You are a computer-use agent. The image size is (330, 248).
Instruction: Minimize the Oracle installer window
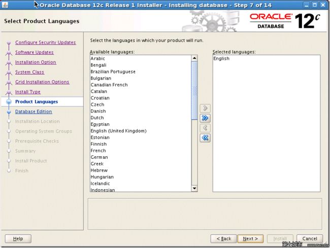point(307,5)
